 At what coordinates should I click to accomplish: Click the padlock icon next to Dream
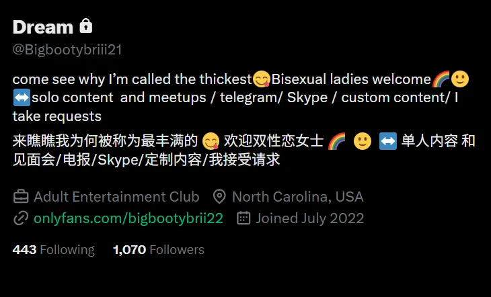click(86, 26)
